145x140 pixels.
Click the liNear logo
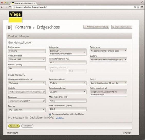click(x=127, y=133)
